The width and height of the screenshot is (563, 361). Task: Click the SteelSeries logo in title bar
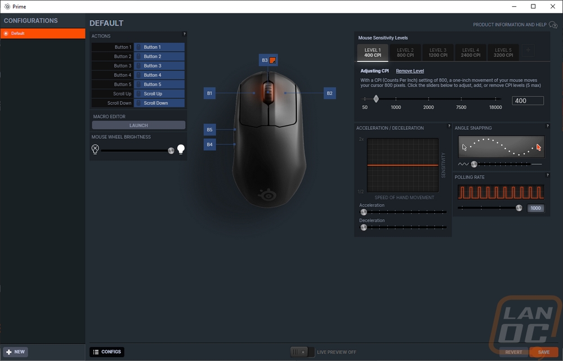tap(7, 6)
